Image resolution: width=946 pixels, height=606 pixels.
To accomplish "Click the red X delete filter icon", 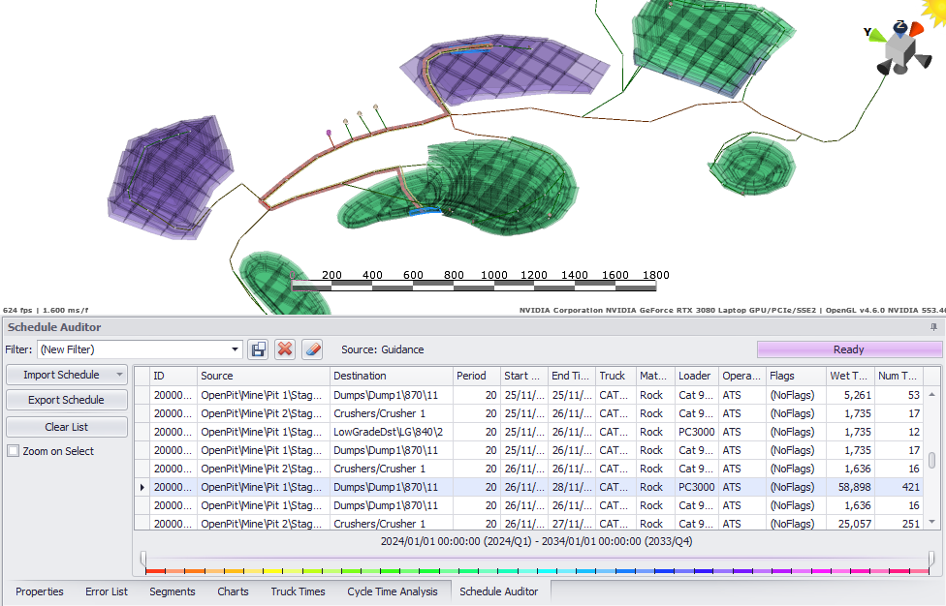I will [285, 349].
